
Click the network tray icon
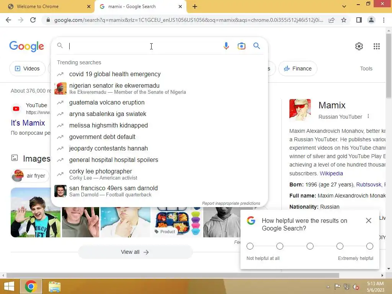pos(347,287)
